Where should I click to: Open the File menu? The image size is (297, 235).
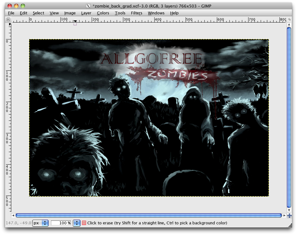[11, 13]
